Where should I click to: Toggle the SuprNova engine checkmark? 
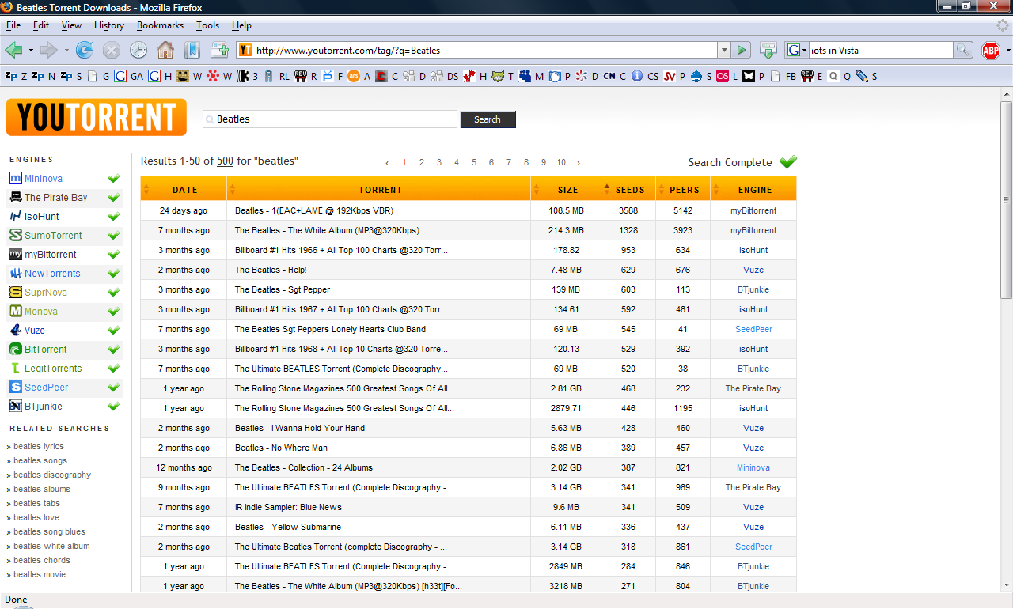(x=114, y=293)
